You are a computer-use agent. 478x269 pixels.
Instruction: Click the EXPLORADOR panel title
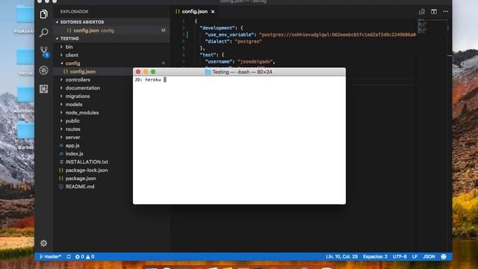[74, 12]
